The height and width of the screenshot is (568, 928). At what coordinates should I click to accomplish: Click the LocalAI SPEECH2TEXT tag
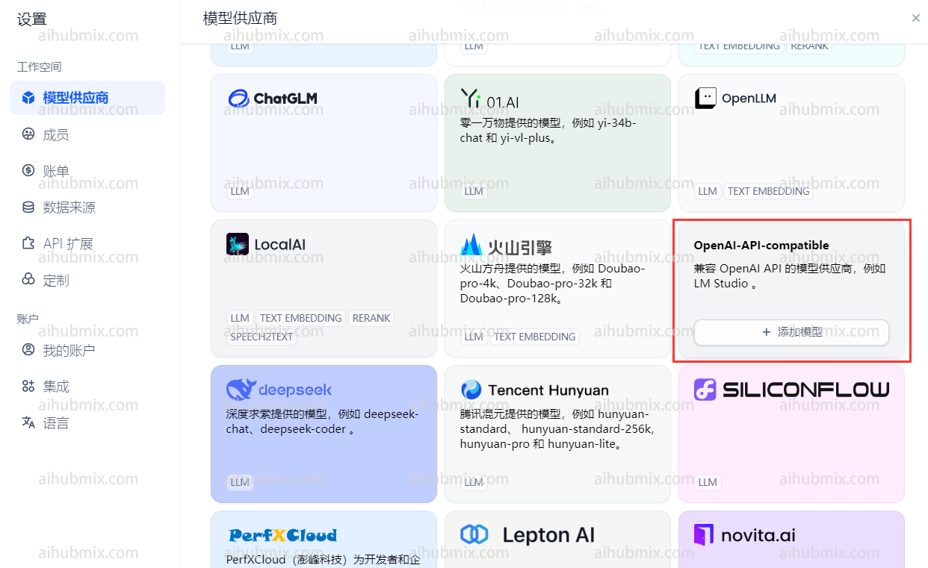(x=262, y=337)
